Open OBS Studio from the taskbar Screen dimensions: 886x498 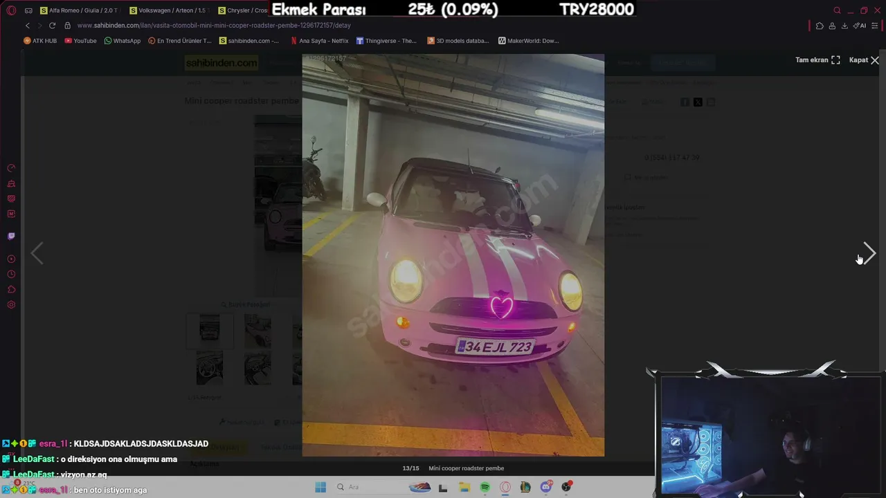(x=566, y=487)
